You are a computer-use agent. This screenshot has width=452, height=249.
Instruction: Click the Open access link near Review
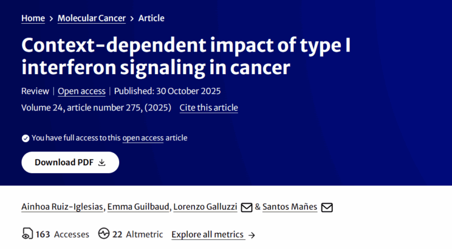click(x=81, y=91)
